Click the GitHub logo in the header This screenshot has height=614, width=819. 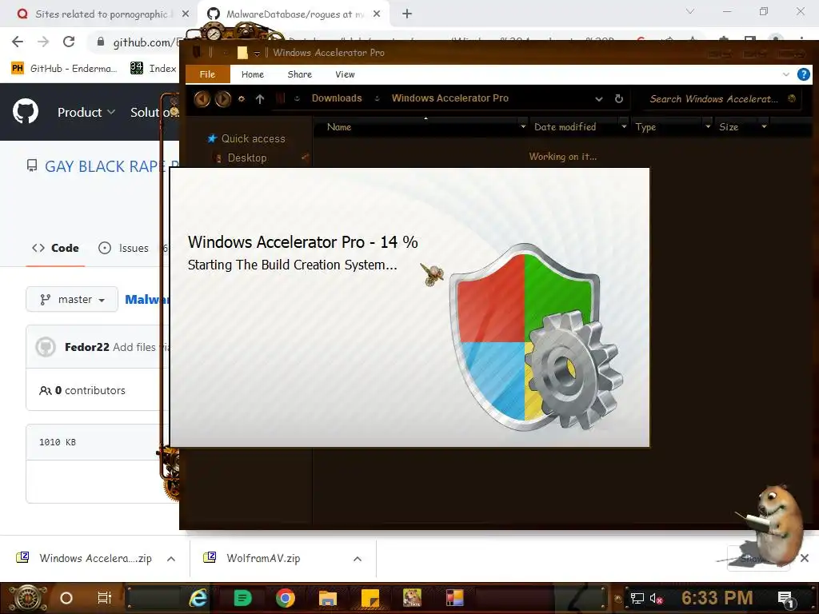click(x=25, y=111)
